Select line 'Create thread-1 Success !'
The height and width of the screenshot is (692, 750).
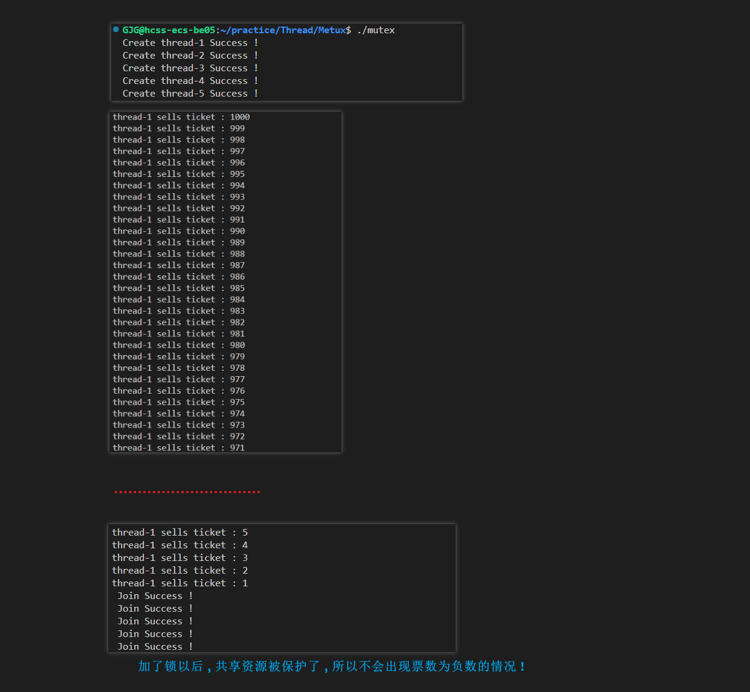190,43
